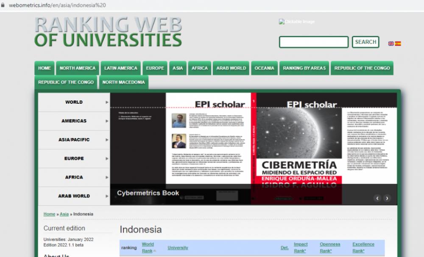424x257 pixels.
Task: Open the RANKING BY AREAS navigation tab
Action: (304, 68)
